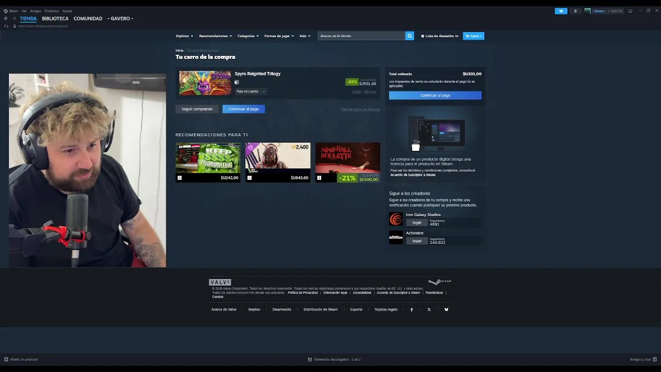This screenshot has width=661, height=372.
Task: Switch to the TIENDA tab
Action: pyautogui.click(x=28, y=19)
